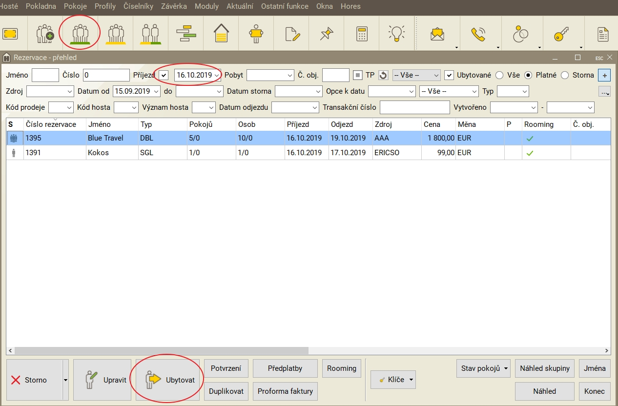Click the house icon in toolbar
618x406 pixels.
(221, 34)
